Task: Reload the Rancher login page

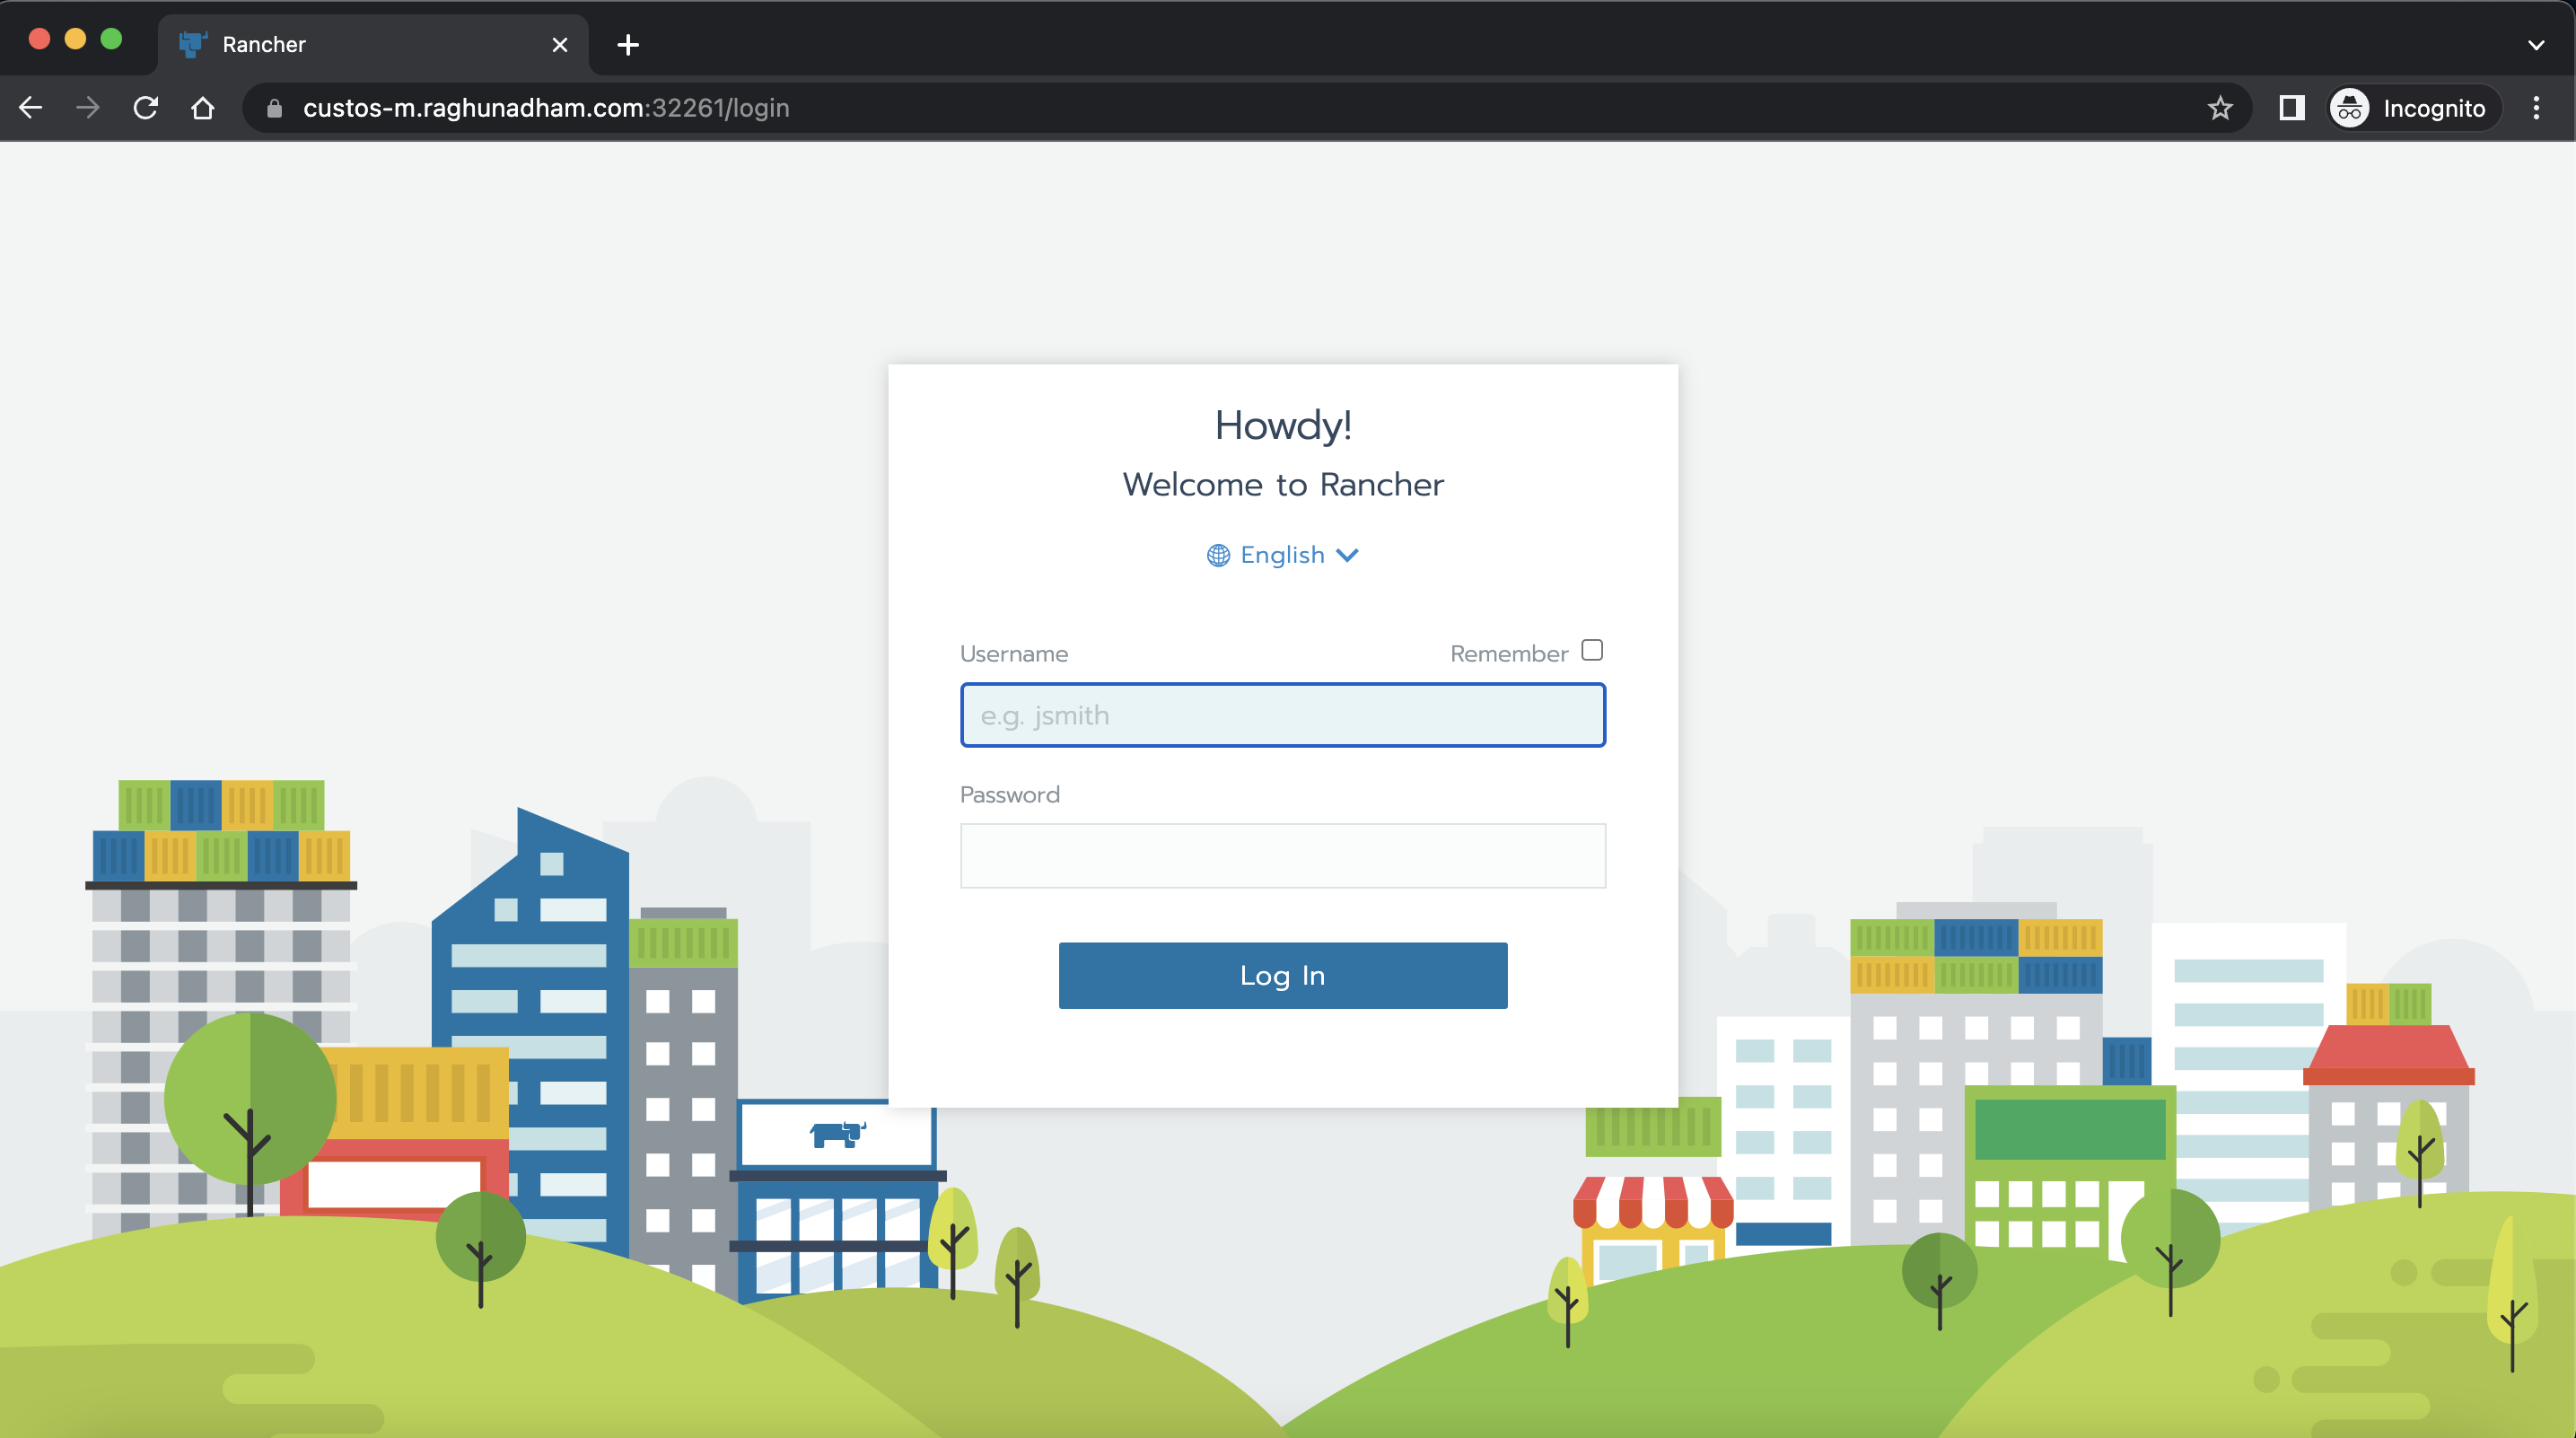Action: point(146,108)
